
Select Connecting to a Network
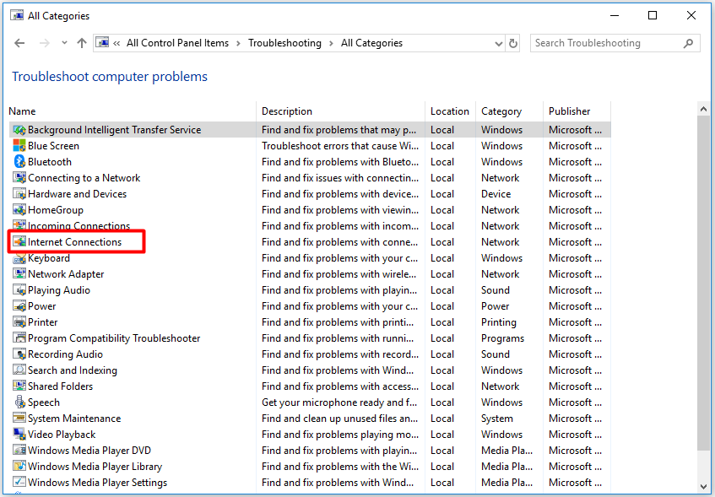coord(84,178)
